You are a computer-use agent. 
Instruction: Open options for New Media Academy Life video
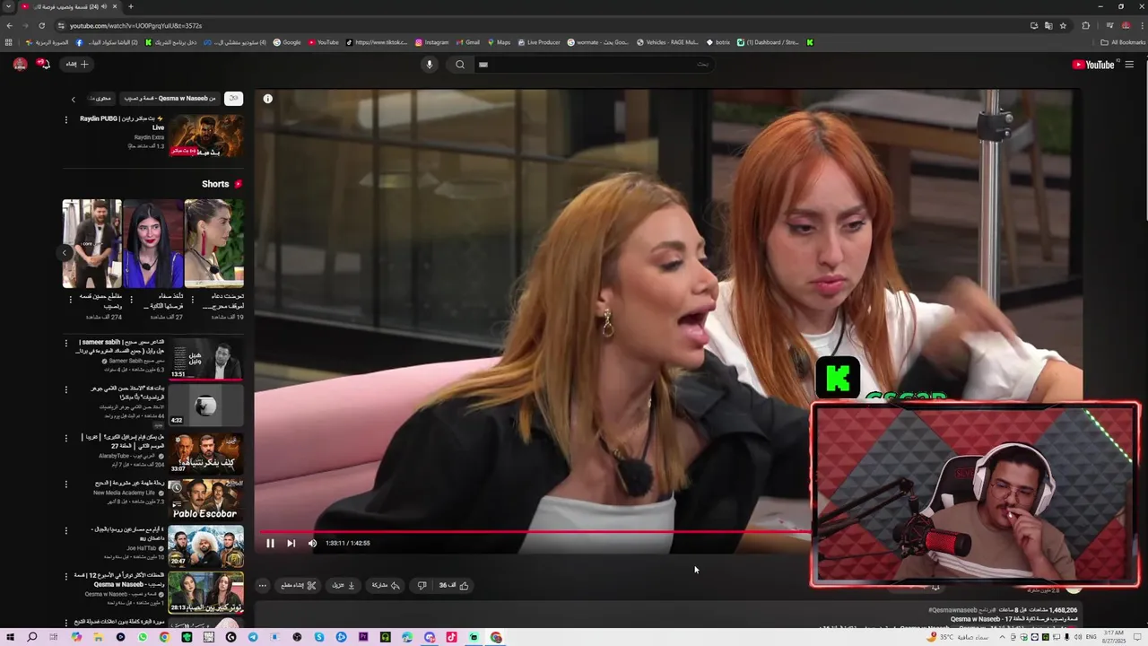[x=65, y=484]
